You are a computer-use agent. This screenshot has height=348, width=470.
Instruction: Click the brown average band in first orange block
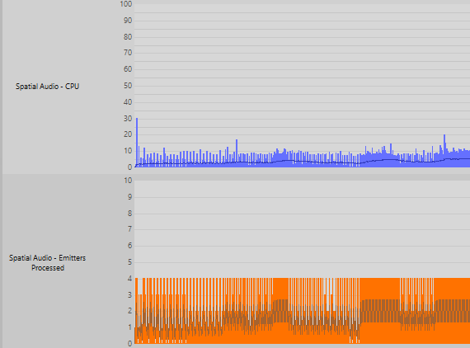coord(281,311)
